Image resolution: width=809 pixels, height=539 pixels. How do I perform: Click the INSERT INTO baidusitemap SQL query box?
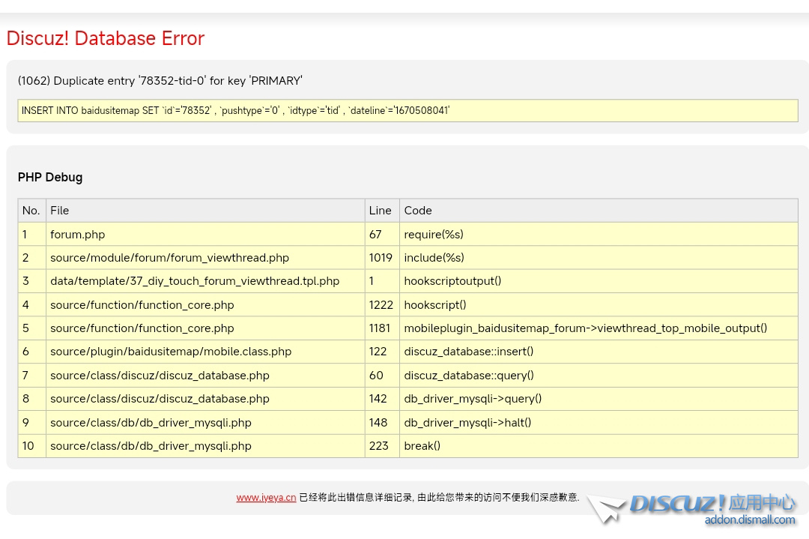(407, 110)
